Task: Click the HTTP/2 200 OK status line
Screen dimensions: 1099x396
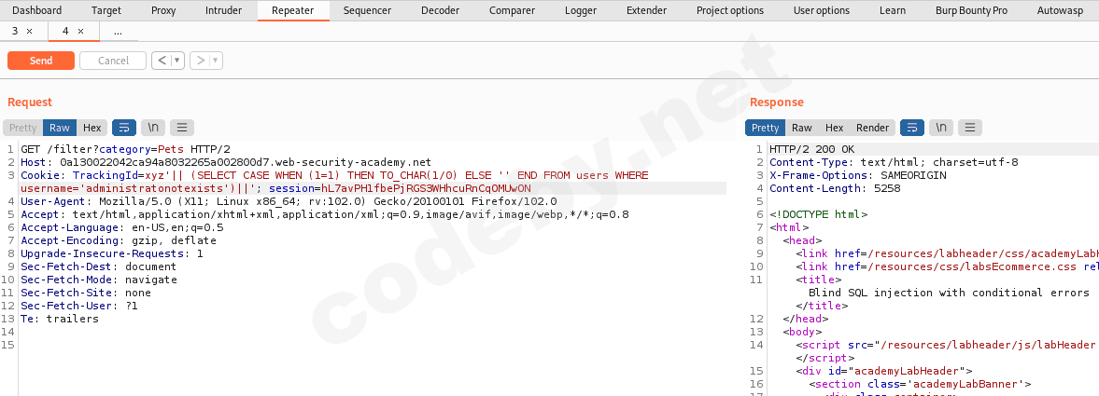Action: click(x=811, y=149)
